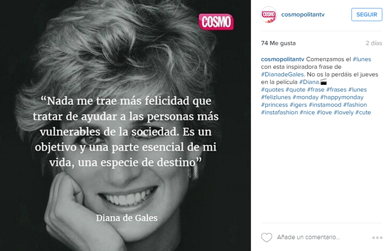This screenshot has height=251, width=392.
Task: Click the SEGUIR follow button
Action: coord(367,15)
